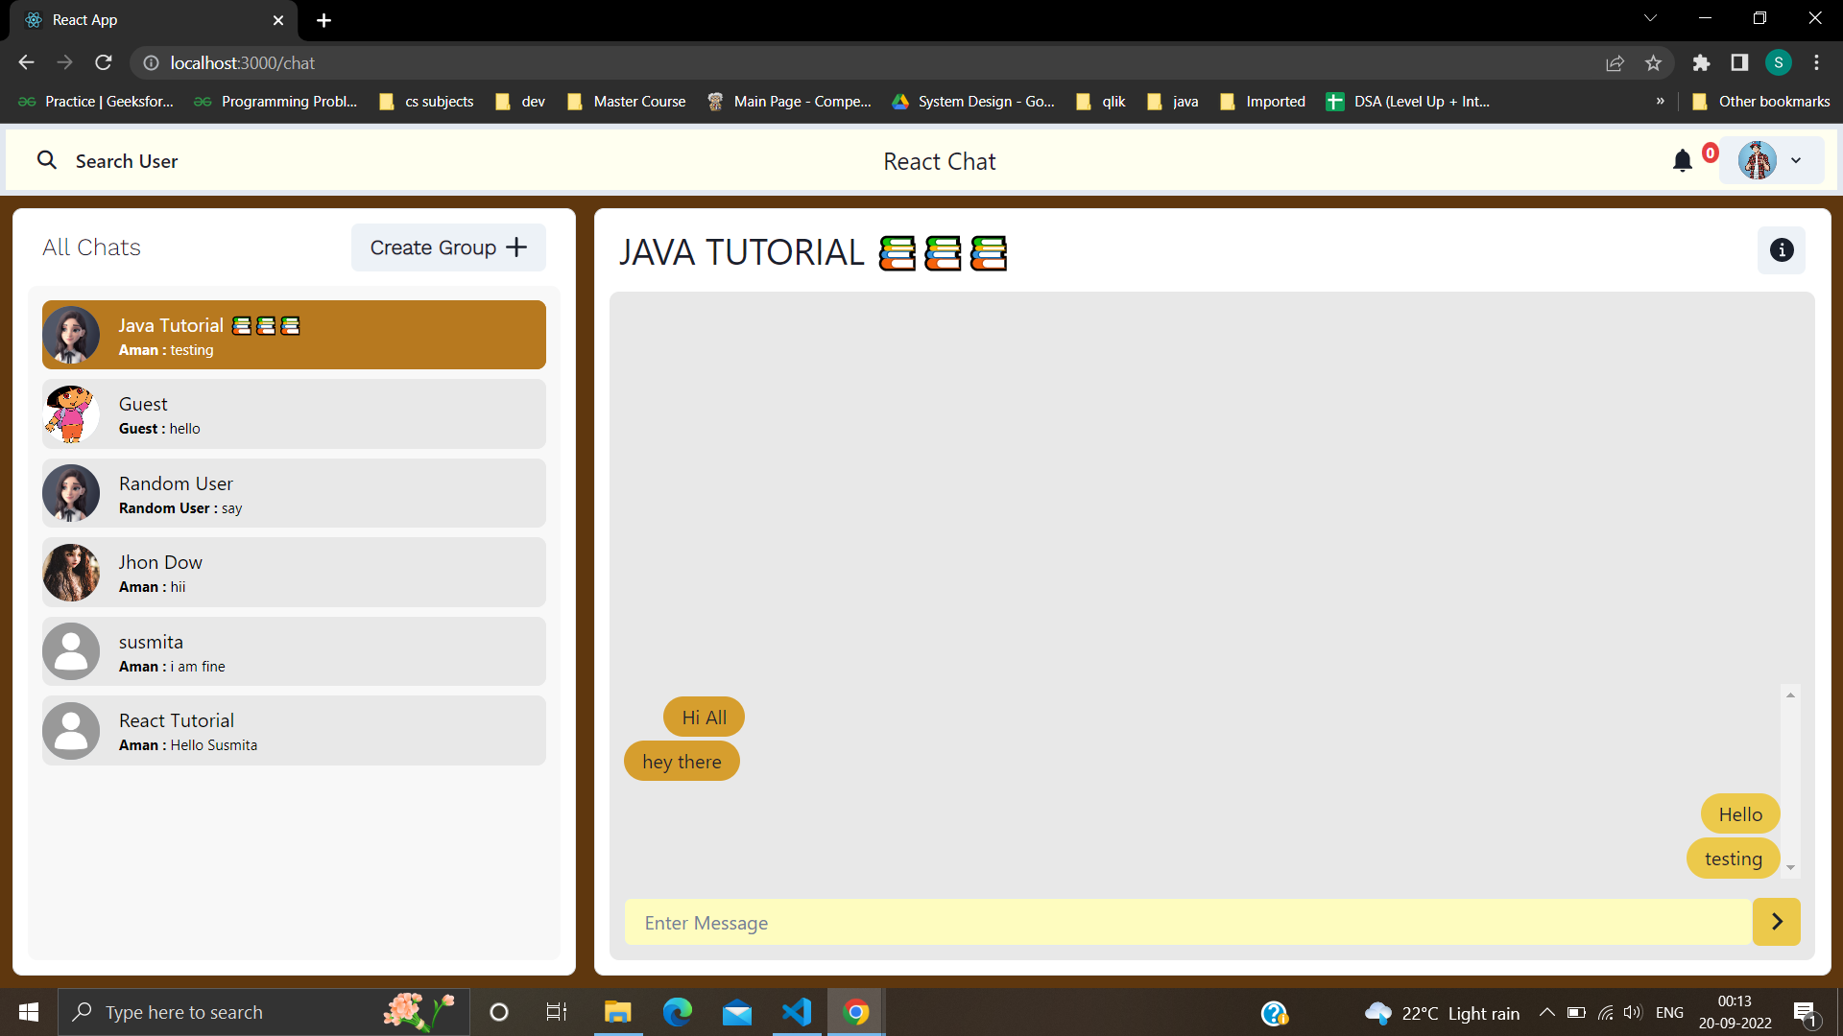Focus the Enter Message input field
The height and width of the screenshot is (1036, 1843).
click(x=1187, y=923)
